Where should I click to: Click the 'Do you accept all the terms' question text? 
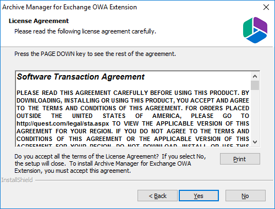point(110,163)
